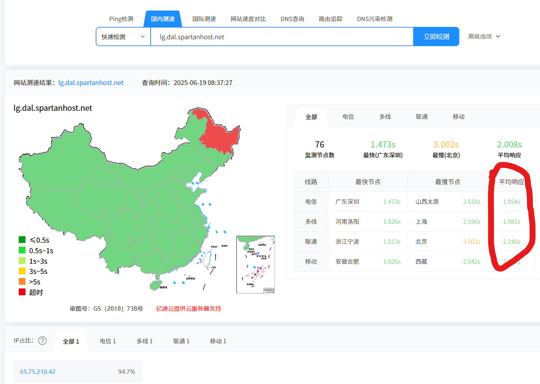Select the 全部 results tab
The height and width of the screenshot is (384, 540).
[x=311, y=117]
